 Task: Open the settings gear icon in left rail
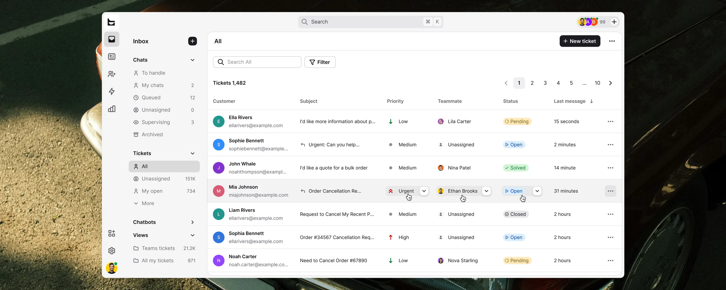pyautogui.click(x=112, y=251)
